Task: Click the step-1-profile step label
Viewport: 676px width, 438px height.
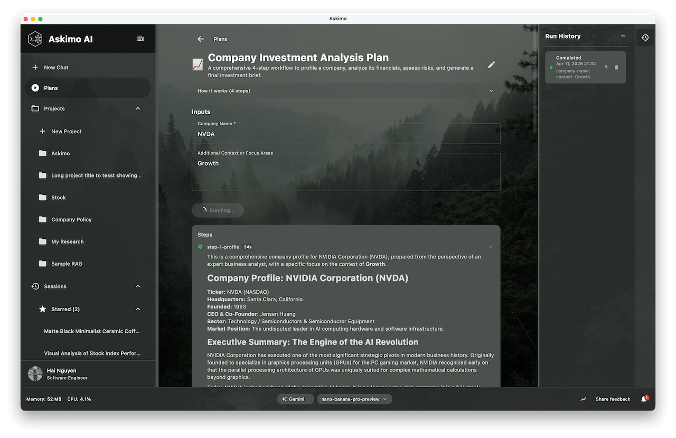Action: (223, 247)
